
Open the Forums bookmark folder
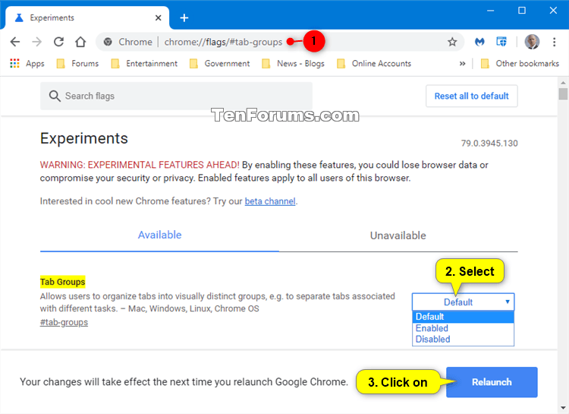tap(77, 64)
